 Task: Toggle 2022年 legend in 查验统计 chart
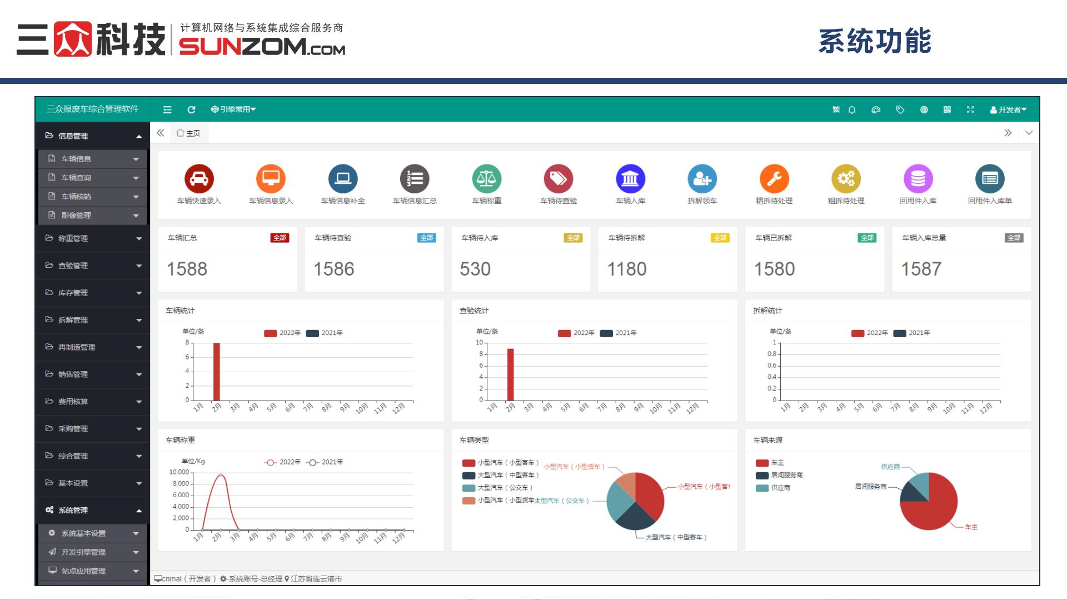[x=576, y=333]
